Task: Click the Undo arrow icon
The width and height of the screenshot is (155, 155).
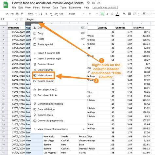Action: (x=7, y=14)
